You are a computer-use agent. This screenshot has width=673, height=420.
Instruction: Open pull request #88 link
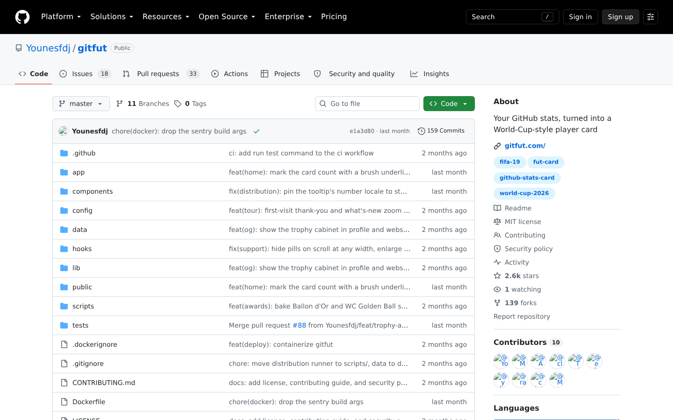click(299, 325)
